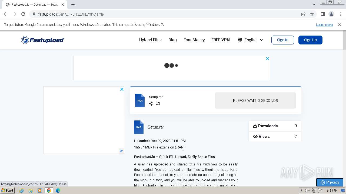Bookmark this tab with star icon
Screen dimensions: 346x194
(x=312, y=14)
